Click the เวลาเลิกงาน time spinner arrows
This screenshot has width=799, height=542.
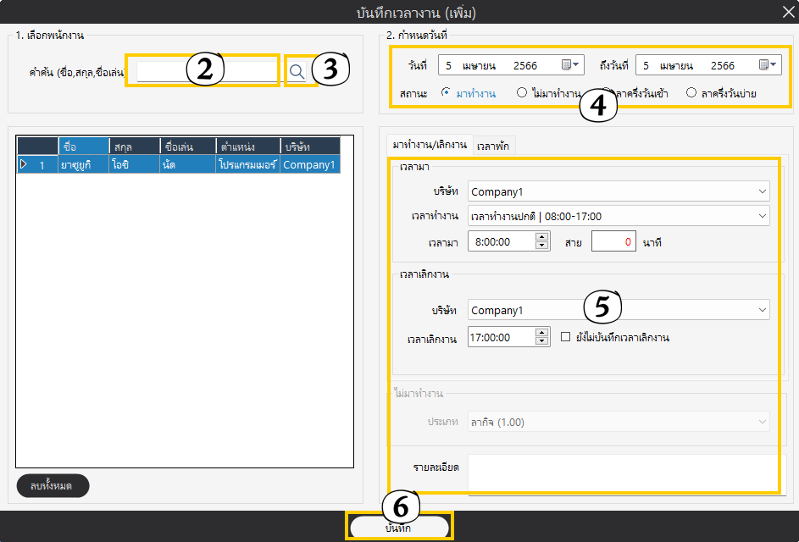click(x=542, y=337)
